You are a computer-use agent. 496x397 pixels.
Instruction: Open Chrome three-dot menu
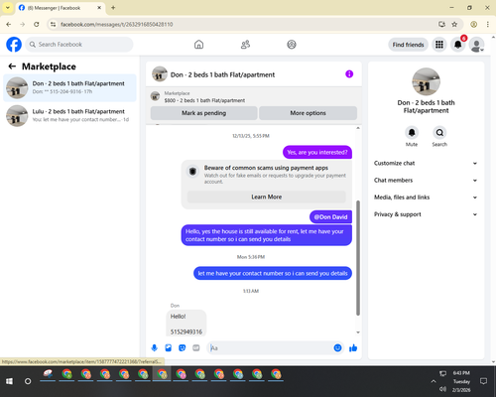tap(488, 24)
